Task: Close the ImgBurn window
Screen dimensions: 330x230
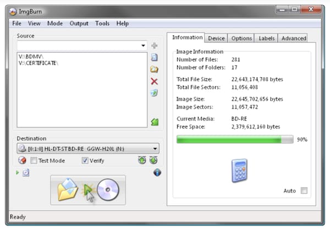Action: (x=311, y=9)
